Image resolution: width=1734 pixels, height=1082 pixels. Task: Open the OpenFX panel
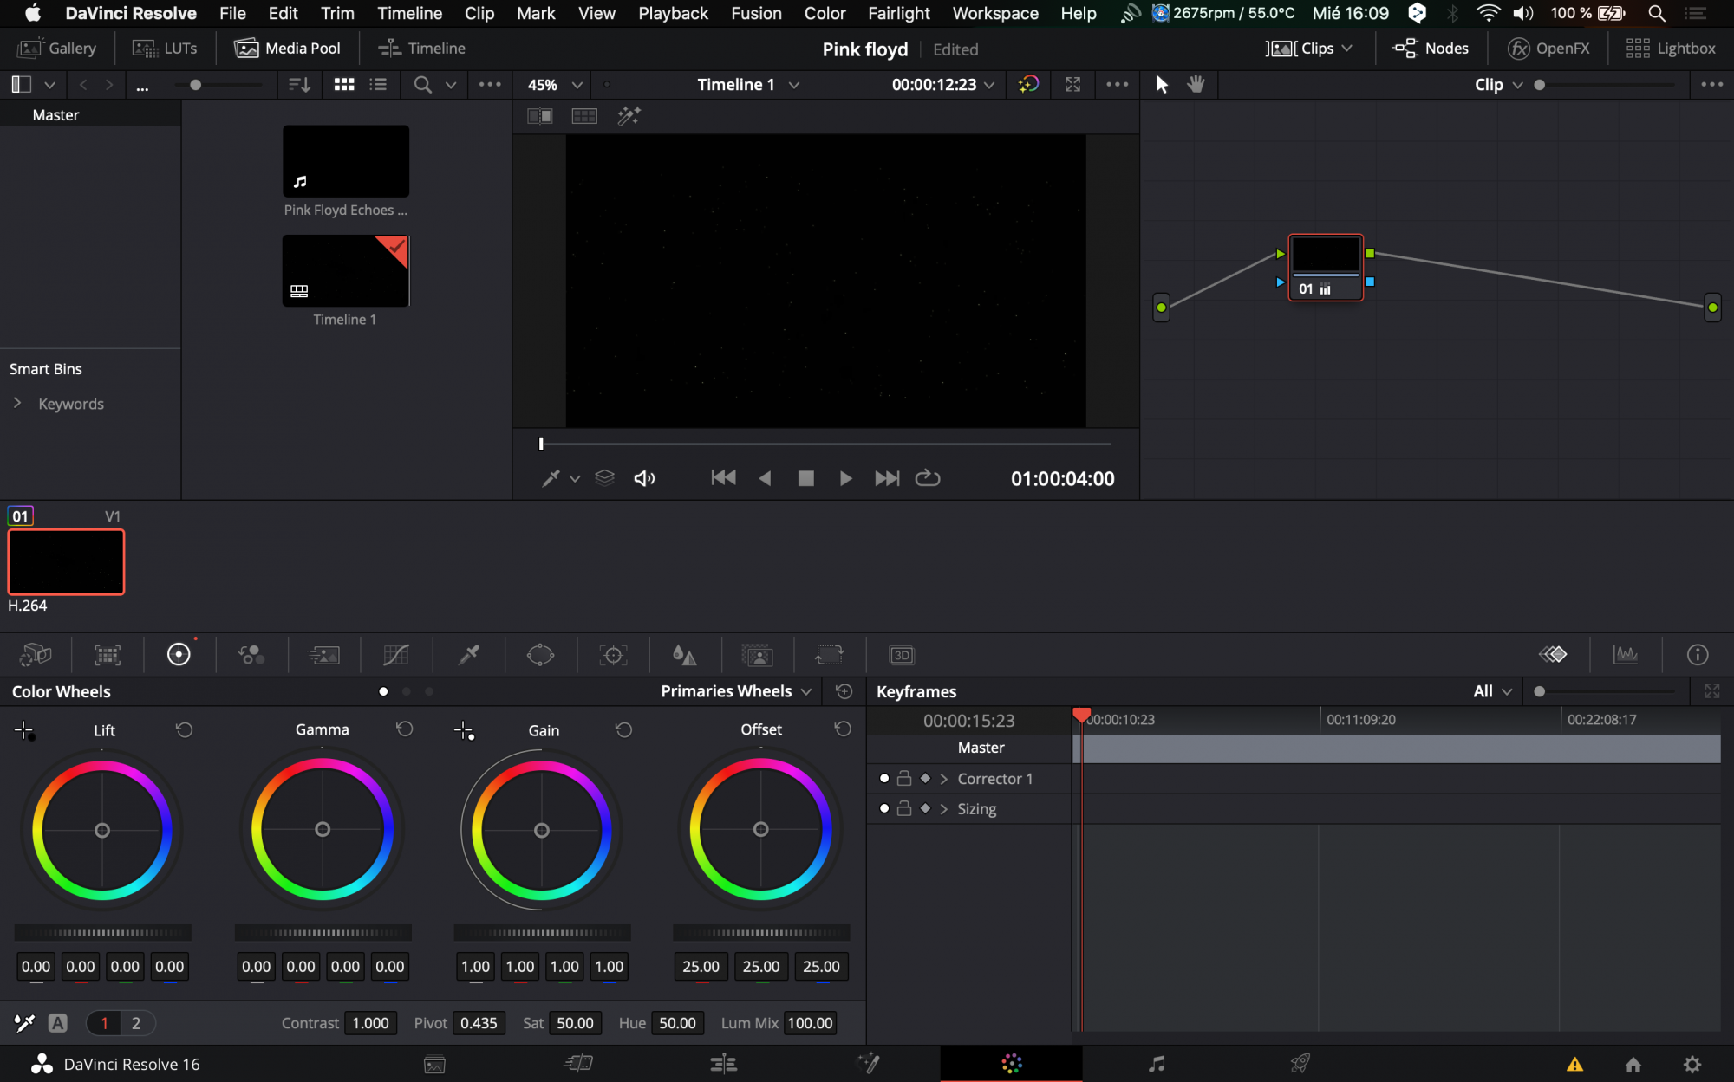(1549, 49)
